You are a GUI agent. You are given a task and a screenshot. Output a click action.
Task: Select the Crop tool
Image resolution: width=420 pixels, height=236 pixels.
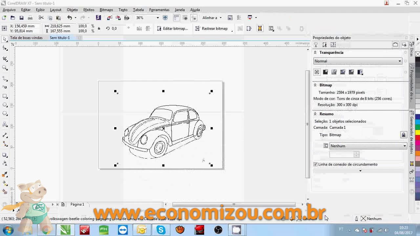coord(5,59)
